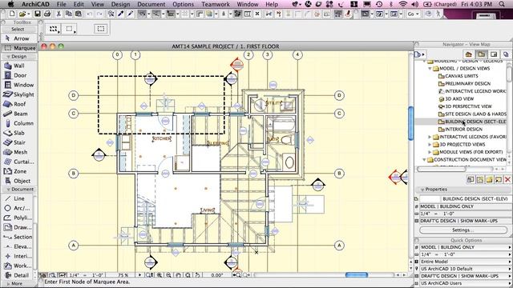Select the Skylight tool
This screenshot has width=513, height=288.
coord(18,94)
